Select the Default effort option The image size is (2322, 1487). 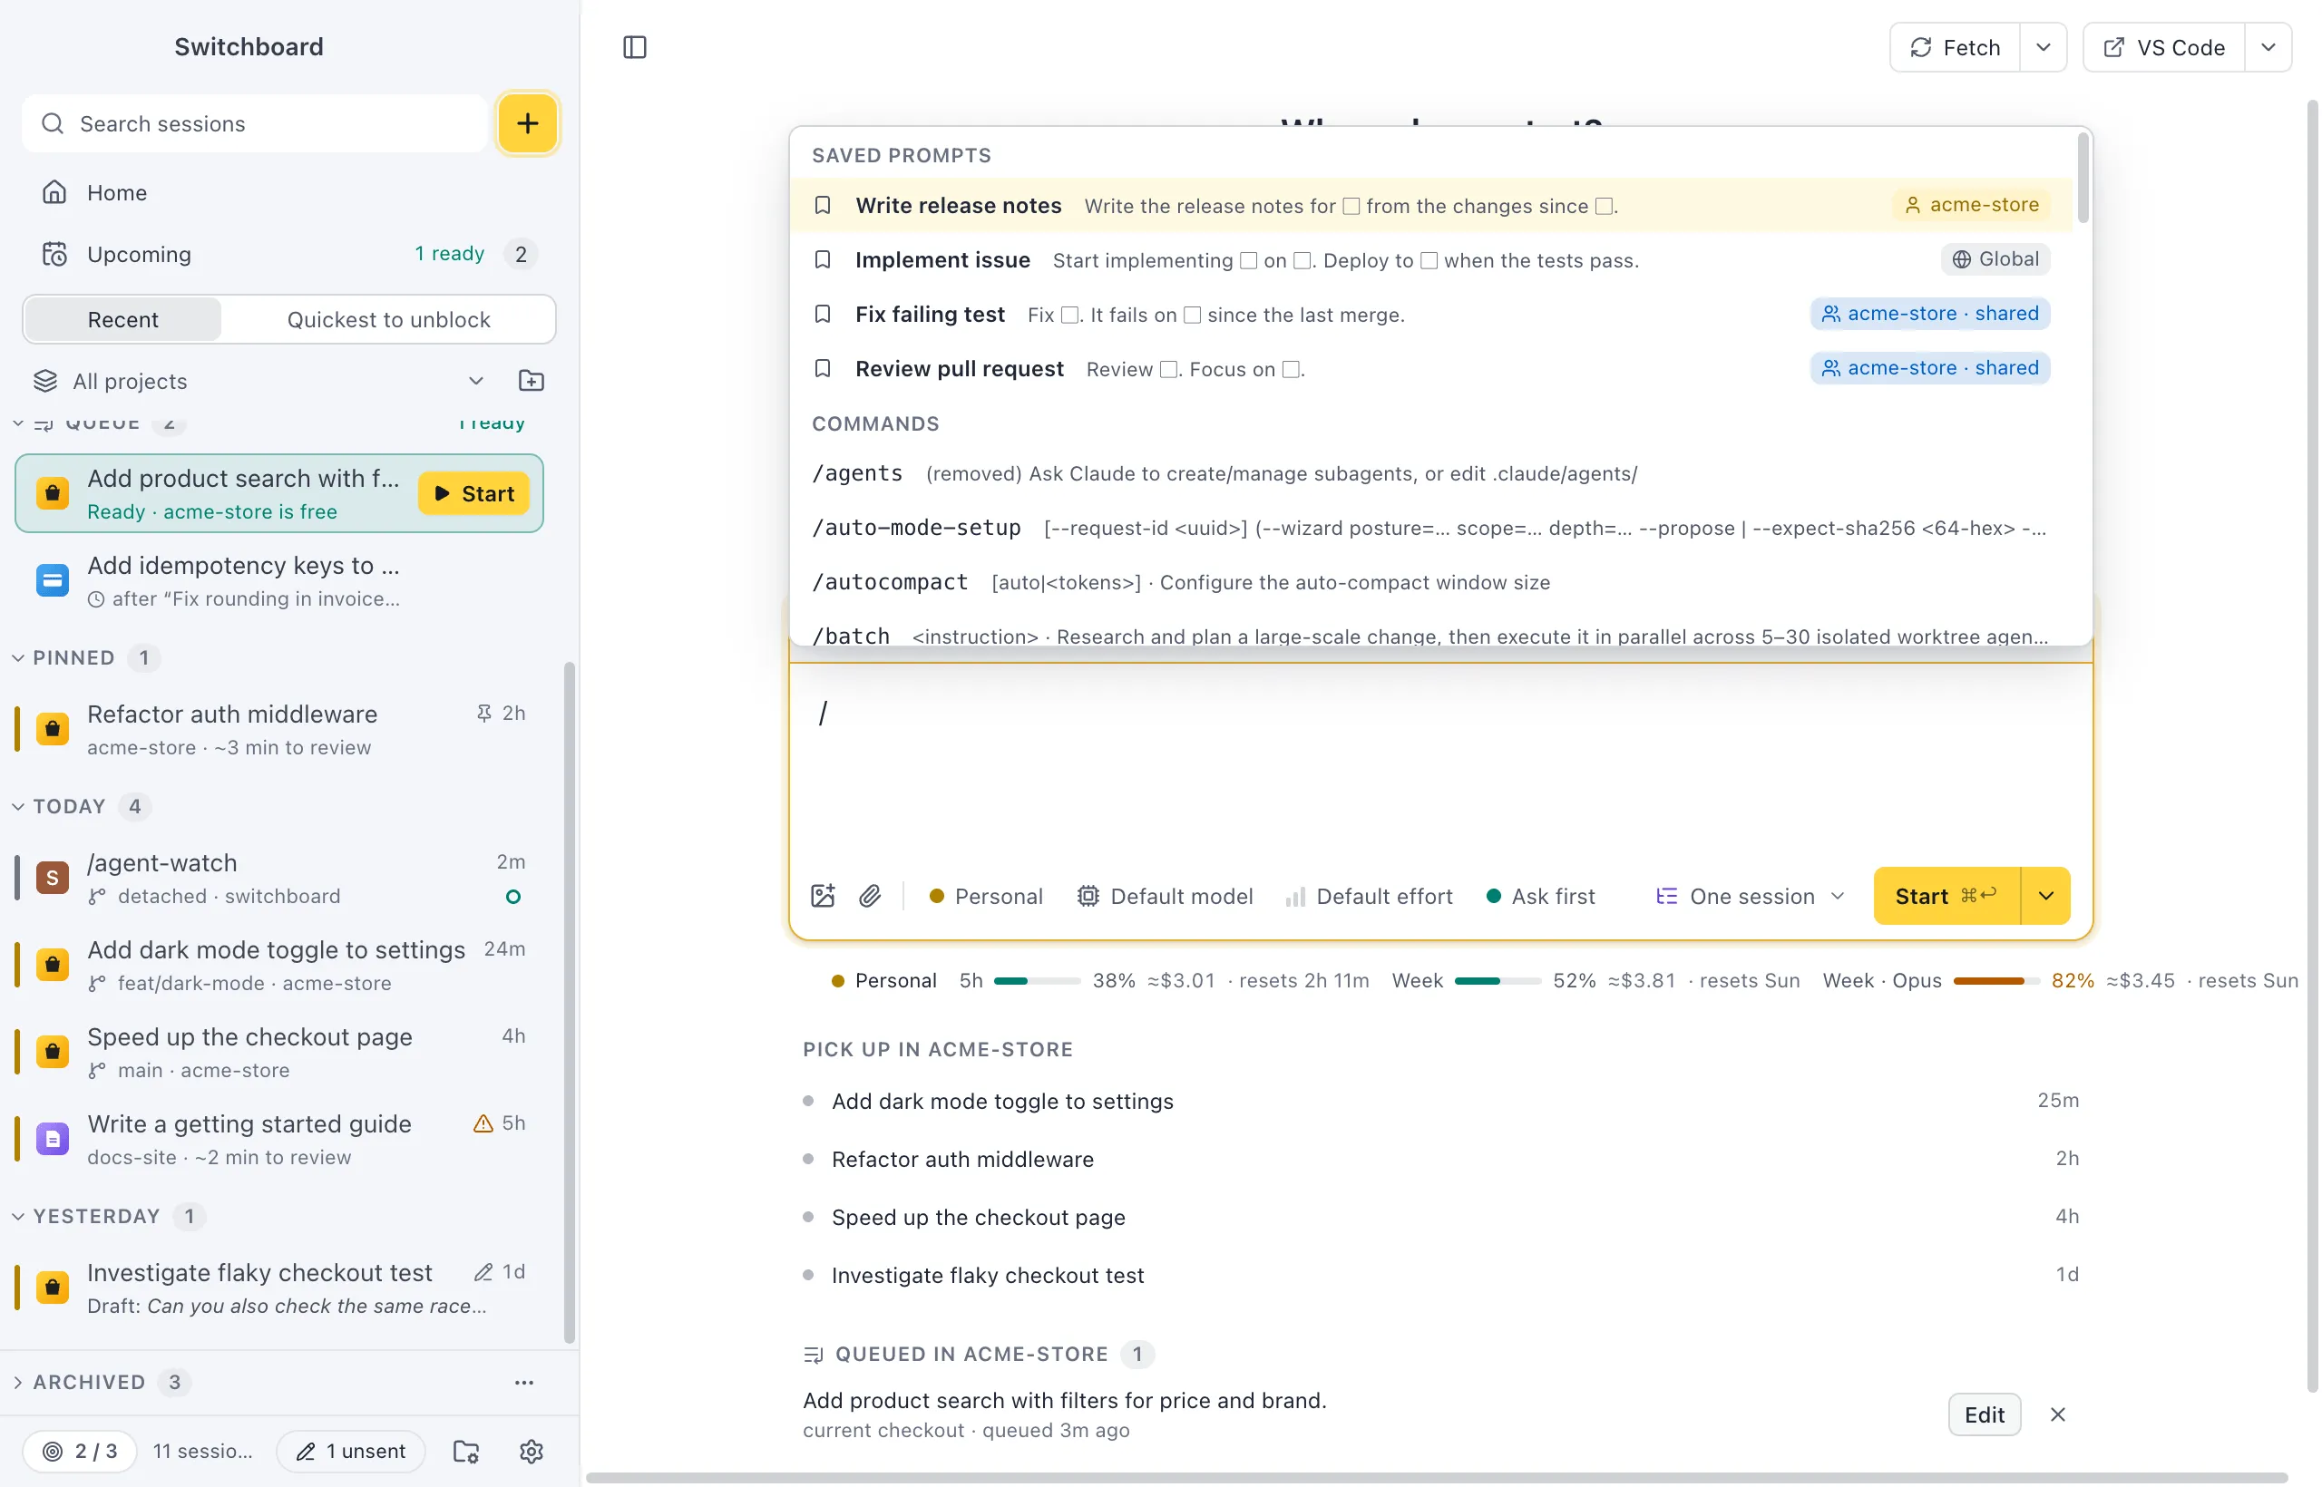(1369, 896)
